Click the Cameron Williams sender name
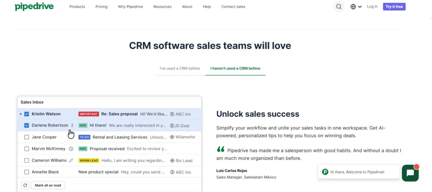Image resolution: width=432 pixels, height=192 pixels. [49, 160]
